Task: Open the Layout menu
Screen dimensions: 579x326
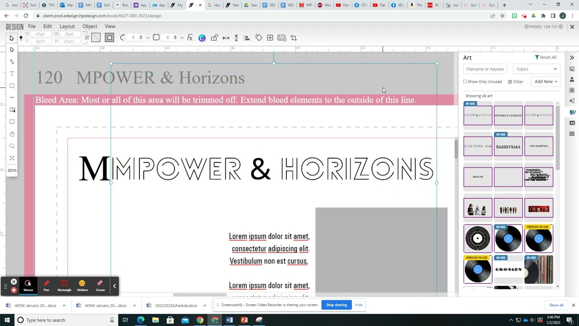Action: tap(67, 26)
